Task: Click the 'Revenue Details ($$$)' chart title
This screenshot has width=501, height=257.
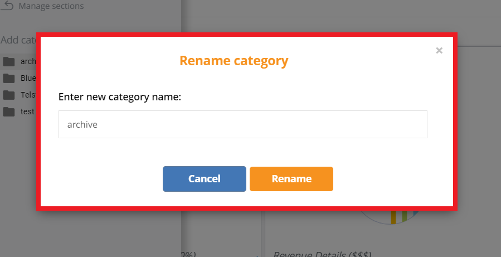Action: pyautogui.click(x=322, y=254)
